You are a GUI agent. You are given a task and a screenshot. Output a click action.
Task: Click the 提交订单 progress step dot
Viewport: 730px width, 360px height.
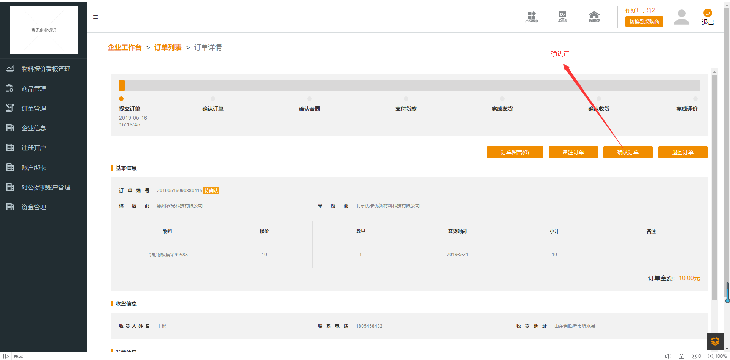(121, 99)
